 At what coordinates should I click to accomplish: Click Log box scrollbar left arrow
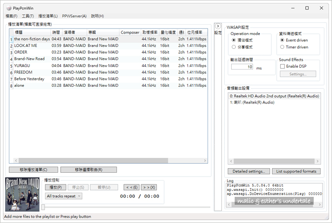click(x=229, y=204)
